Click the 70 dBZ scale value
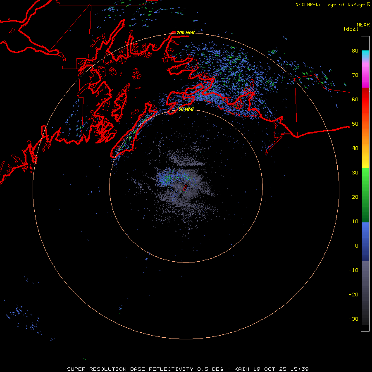The height and width of the screenshot is (372, 372). pyautogui.click(x=355, y=75)
